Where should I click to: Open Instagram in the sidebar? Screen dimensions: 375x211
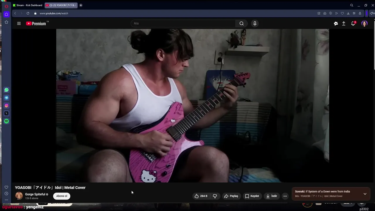[6, 105]
